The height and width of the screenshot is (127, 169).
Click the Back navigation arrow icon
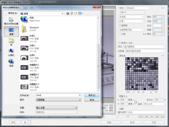click(x=68, y=13)
